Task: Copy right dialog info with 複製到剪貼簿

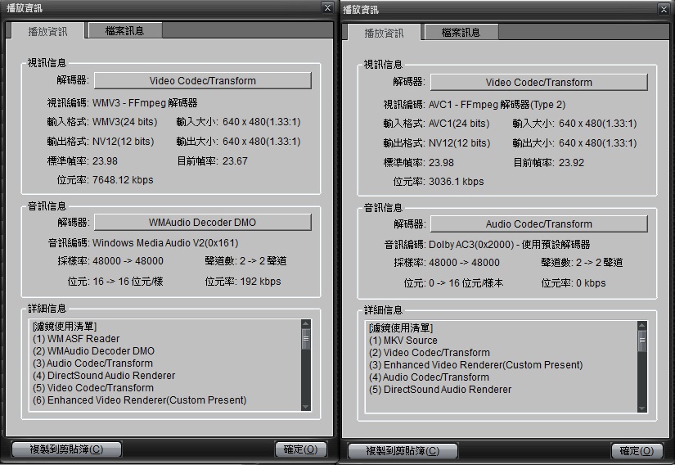Action: pos(403,451)
